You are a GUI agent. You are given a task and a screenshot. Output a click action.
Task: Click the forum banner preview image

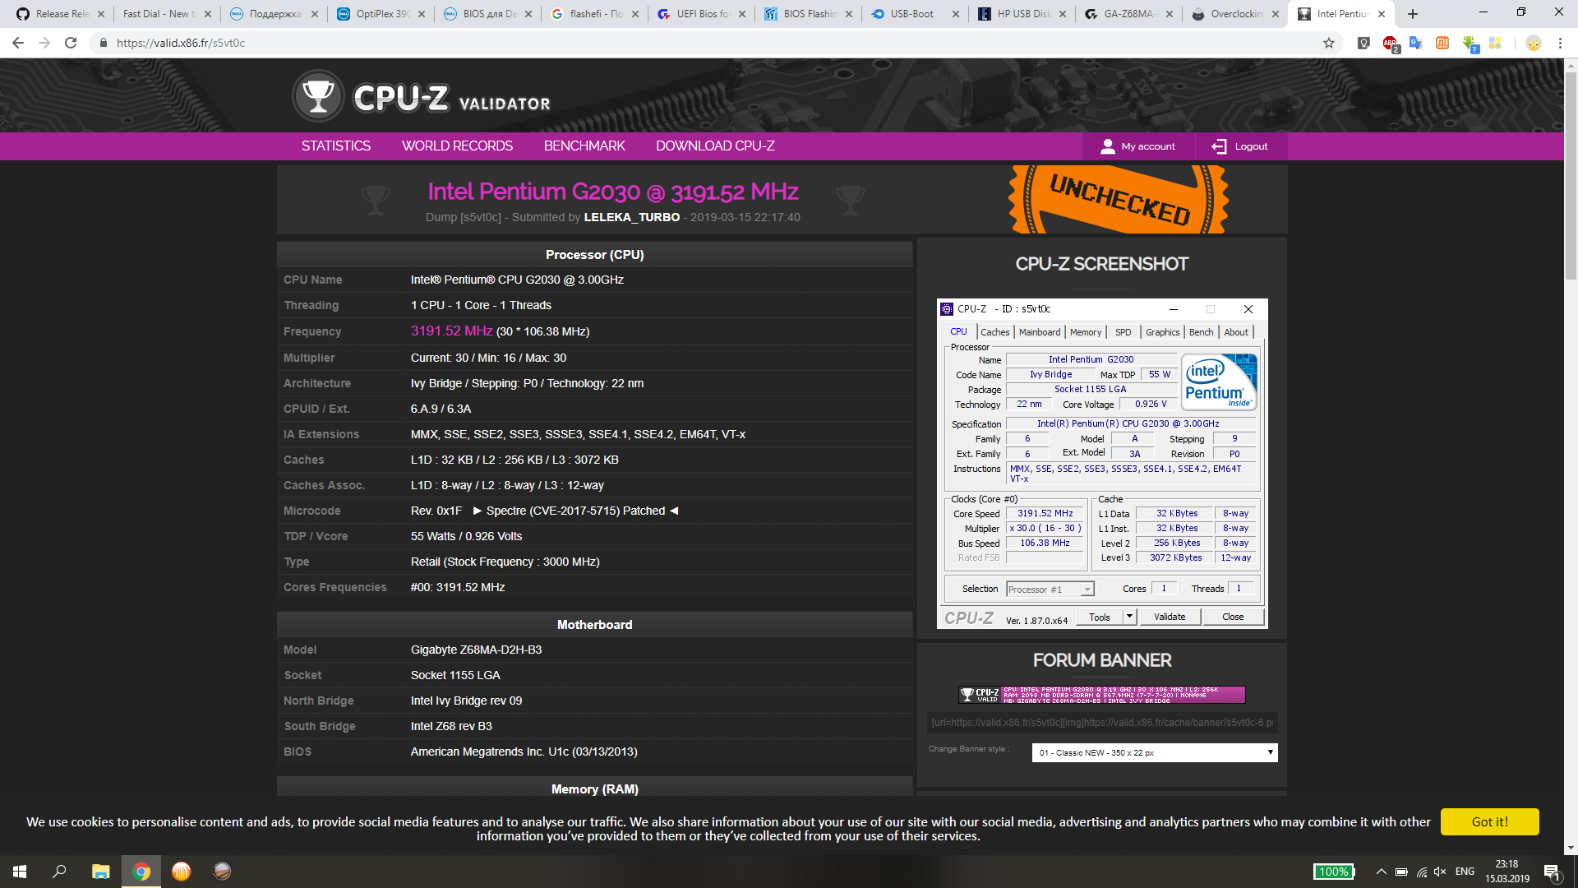pyautogui.click(x=1101, y=695)
